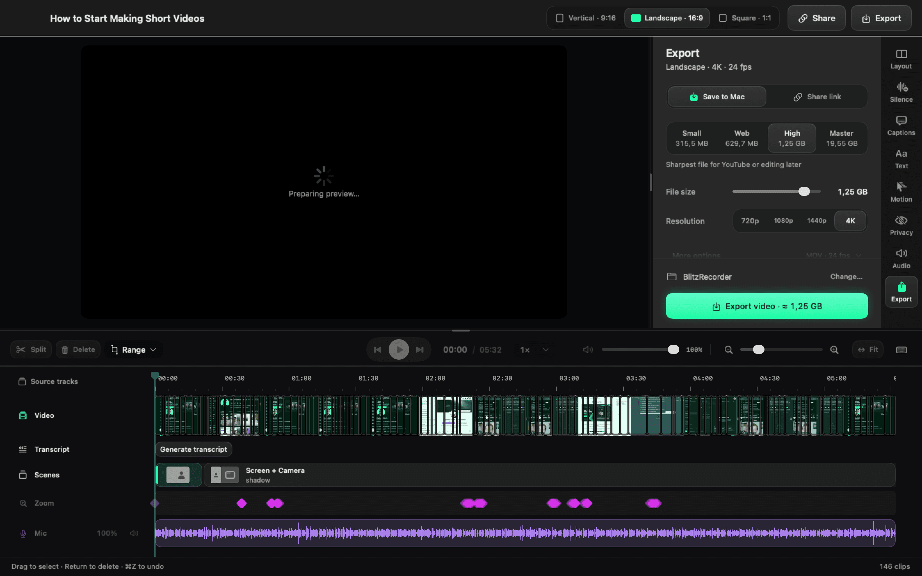The image size is (922, 576).
Task: Open the Range selection dropdown
Action: [x=134, y=350]
